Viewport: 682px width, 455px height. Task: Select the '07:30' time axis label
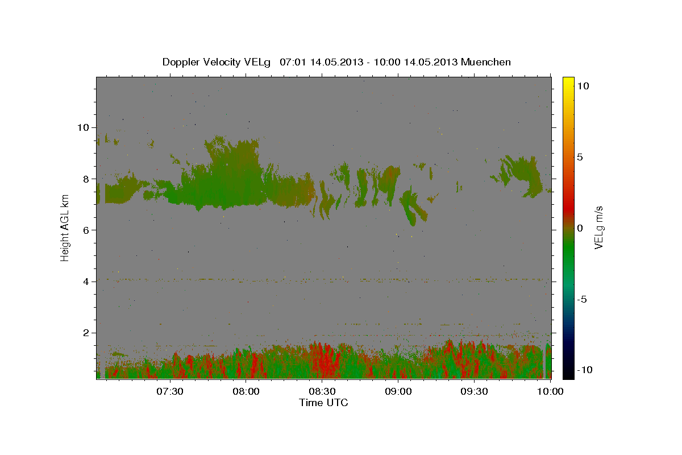(x=170, y=391)
